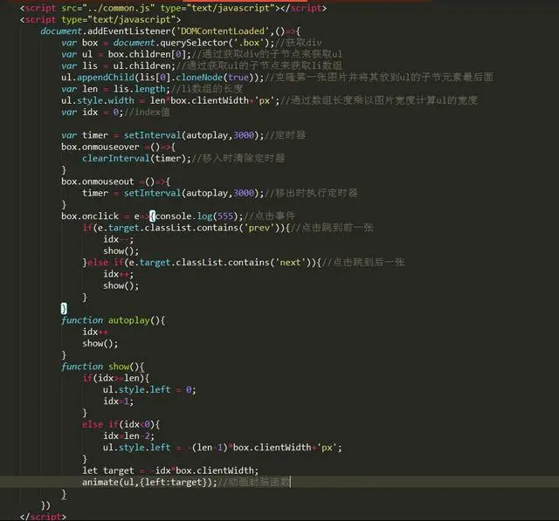Click the highlighted closing brace above function autoplay
This screenshot has width=559, height=521.
coord(64,308)
